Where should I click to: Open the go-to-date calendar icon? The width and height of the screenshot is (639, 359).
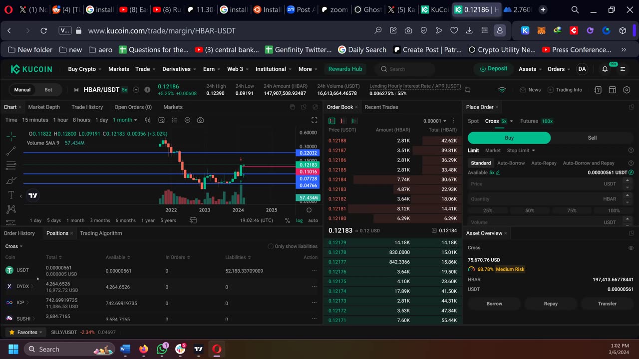point(194,220)
